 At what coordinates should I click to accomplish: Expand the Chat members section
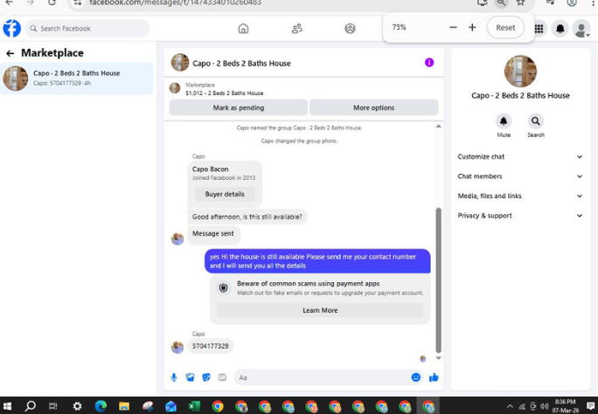point(520,176)
